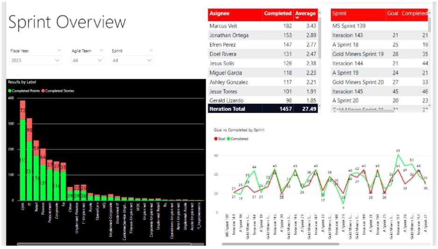Screen dimensions: 438x249
Task: Select the Gold Miners Sprint 19 row
Action: click(x=379, y=54)
